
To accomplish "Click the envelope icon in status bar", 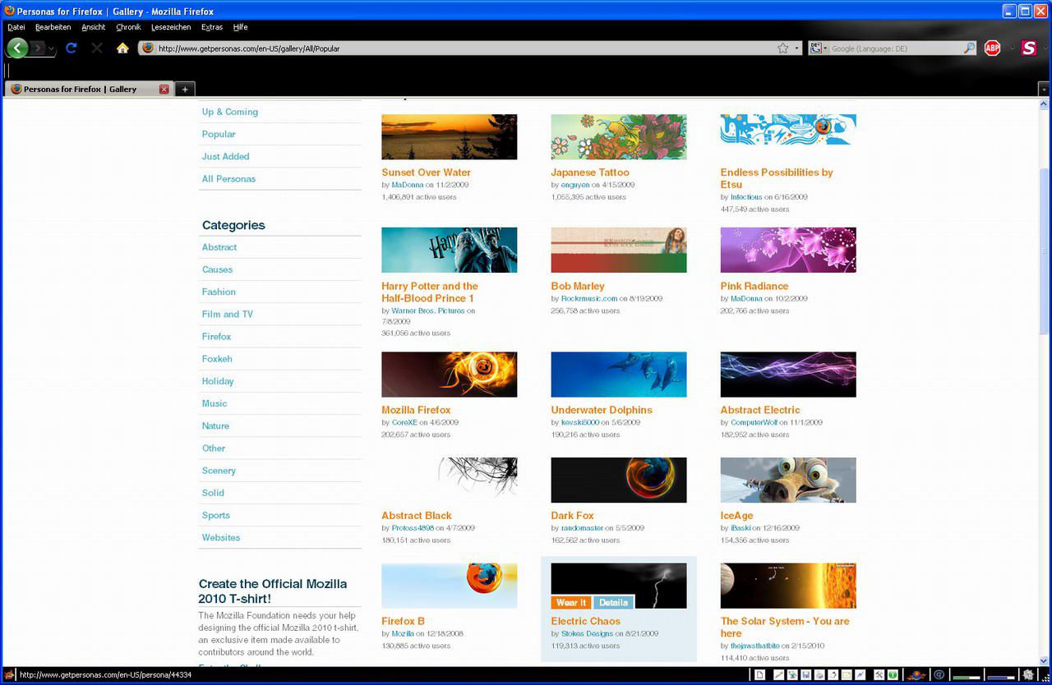I will tap(847, 675).
